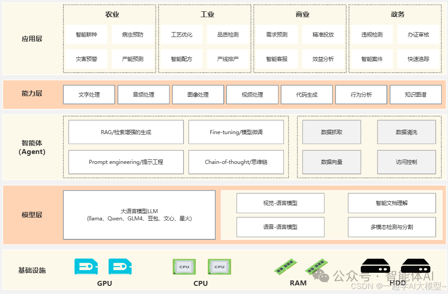Select the right GPU card icon
448x294 pixels.
point(120,266)
